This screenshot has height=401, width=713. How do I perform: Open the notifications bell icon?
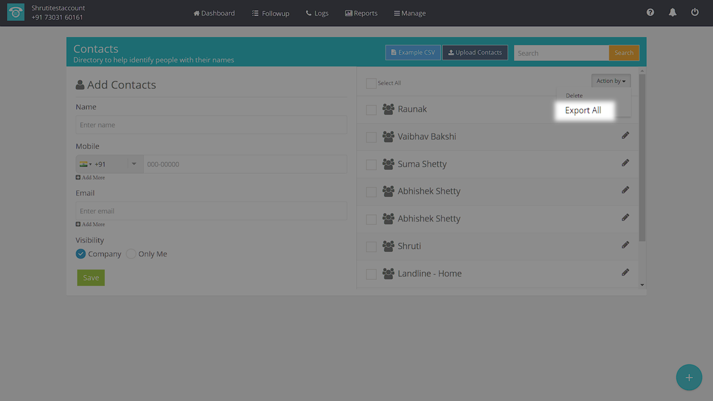tap(672, 12)
